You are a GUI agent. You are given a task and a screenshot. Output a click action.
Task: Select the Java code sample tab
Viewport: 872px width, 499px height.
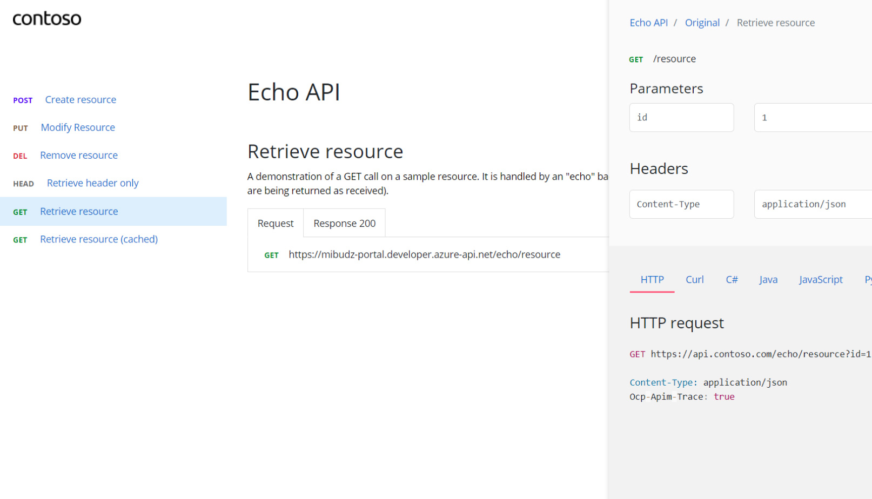click(768, 280)
